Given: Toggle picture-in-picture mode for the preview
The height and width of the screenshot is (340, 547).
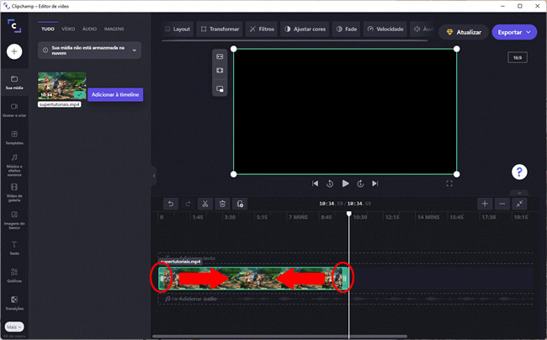Looking at the screenshot, I should (220, 88).
